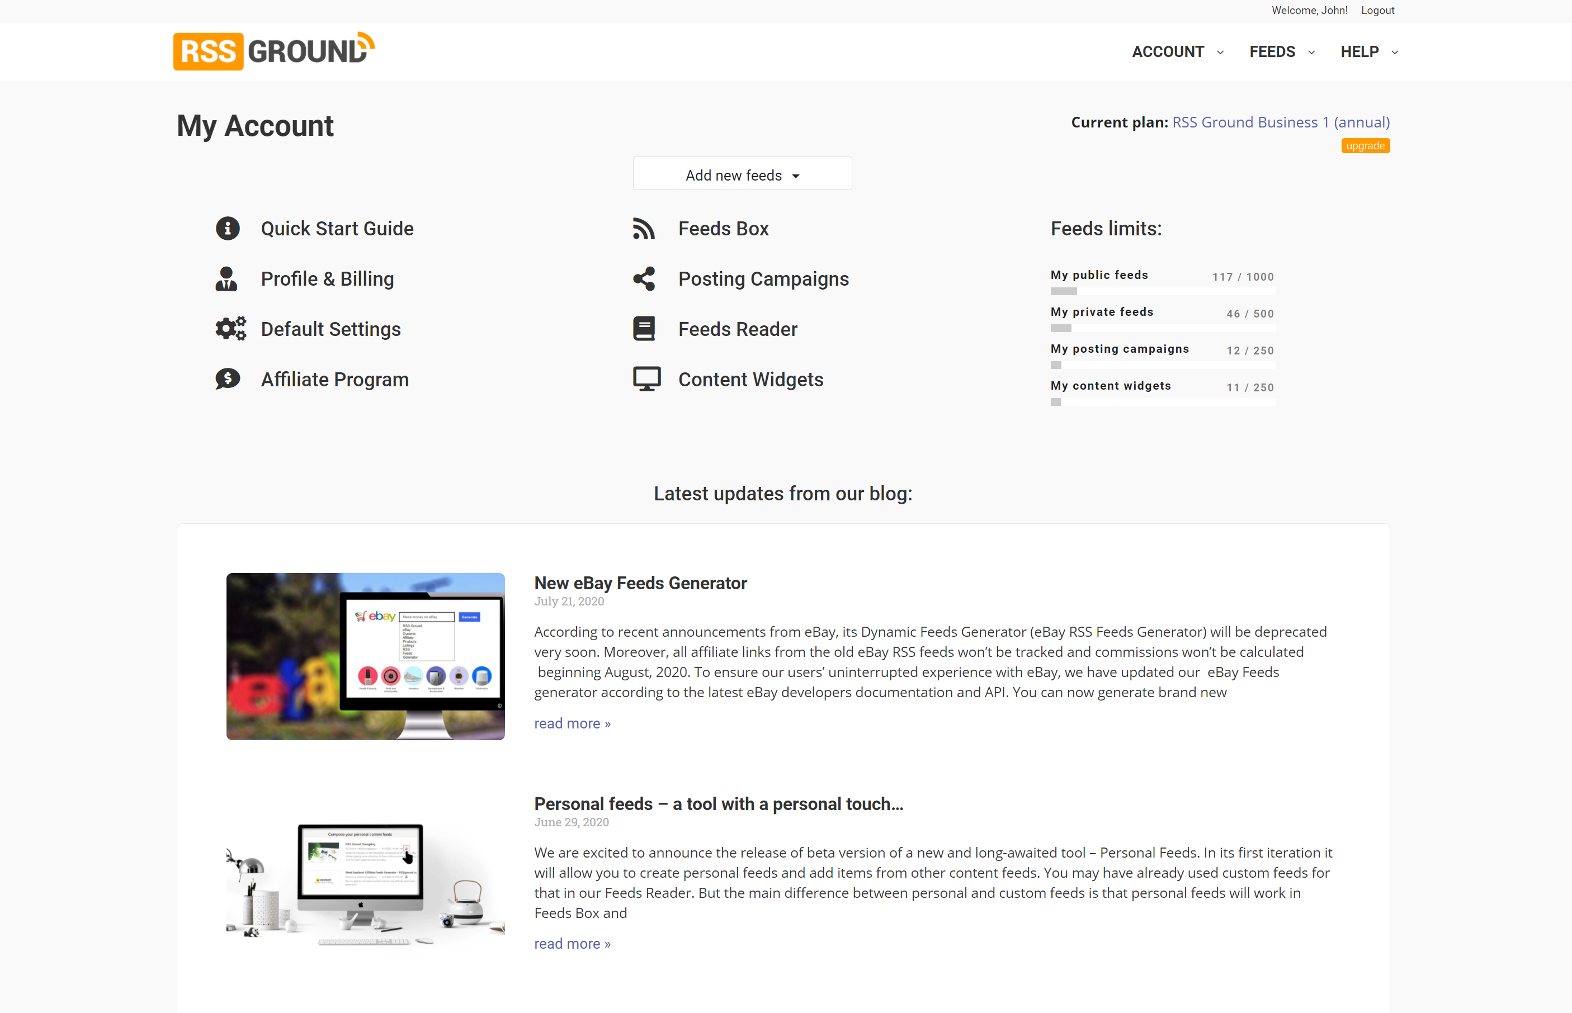
Task: Open Personal feeds post title
Action: (719, 804)
